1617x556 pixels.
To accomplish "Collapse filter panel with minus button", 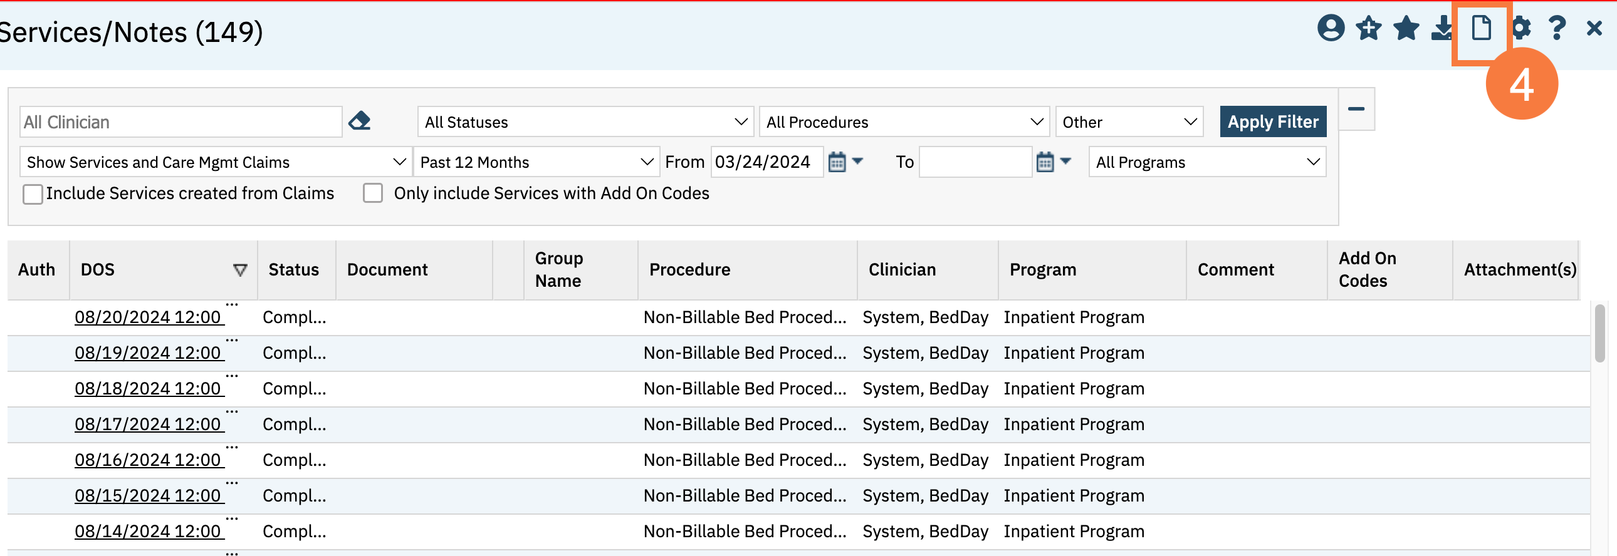I will pos(1356,109).
